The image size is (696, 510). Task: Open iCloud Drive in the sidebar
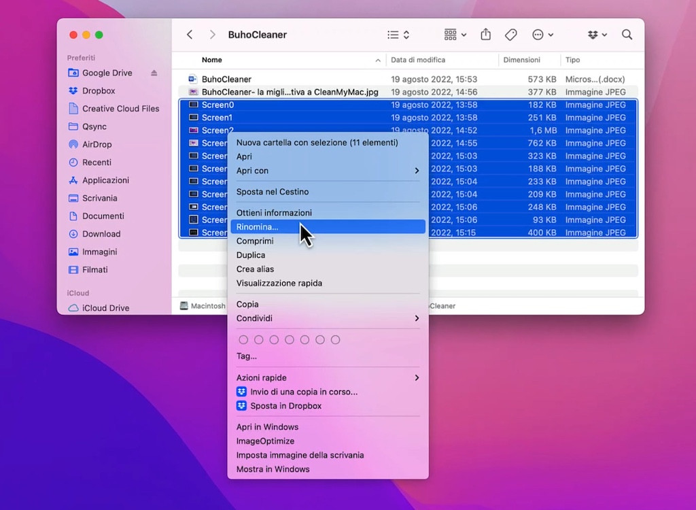point(105,308)
